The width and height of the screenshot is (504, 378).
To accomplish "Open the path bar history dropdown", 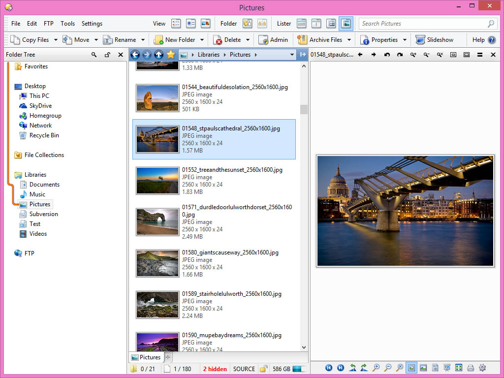I will [x=292, y=55].
